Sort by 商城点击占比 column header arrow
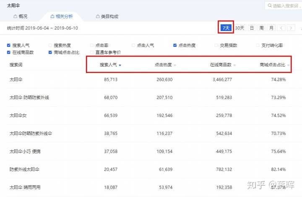Screen dimensions: 302x197 pyautogui.click(x=289, y=65)
